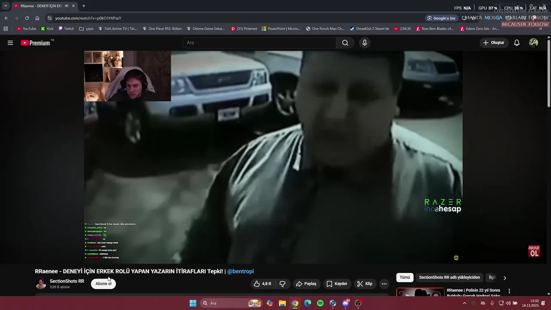This screenshot has width=551, height=310.
Task: Open Twitch bookmark
Action: pyautogui.click(x=66, y=29)
